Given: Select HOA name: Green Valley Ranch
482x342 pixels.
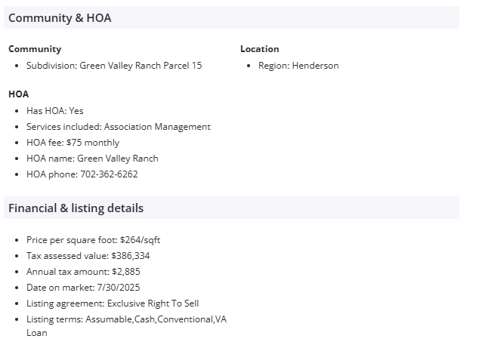Looking at the screenshot, I should [x=92, y=159].
